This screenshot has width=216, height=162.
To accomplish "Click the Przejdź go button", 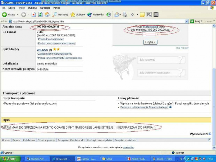I will click(x=196, y=21).
